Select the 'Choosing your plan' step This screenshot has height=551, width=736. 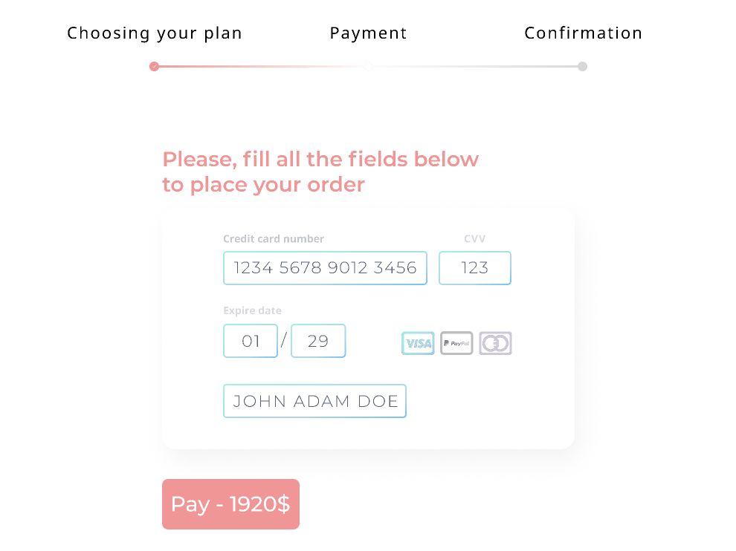[x=154, y=33]
